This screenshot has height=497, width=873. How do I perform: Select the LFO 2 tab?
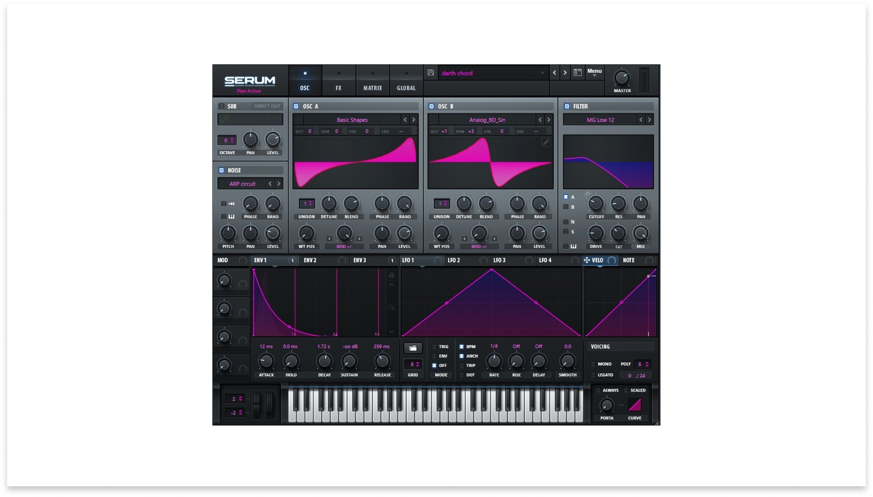(x=453, y=260)
